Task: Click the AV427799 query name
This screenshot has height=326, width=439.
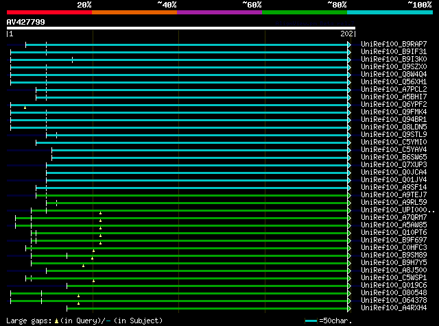Action: (25, 21)
